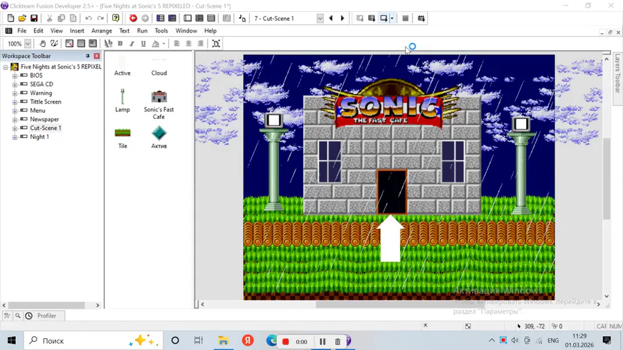Click the frame editor horizontal scrollbar
The width and height of the screenshot is (623, 350).
click(x=401, y=304)
